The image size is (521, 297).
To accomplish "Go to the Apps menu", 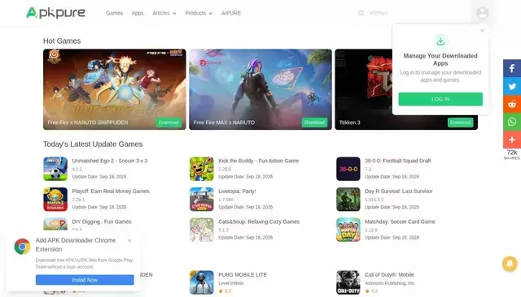I will [x=138, y=13].
